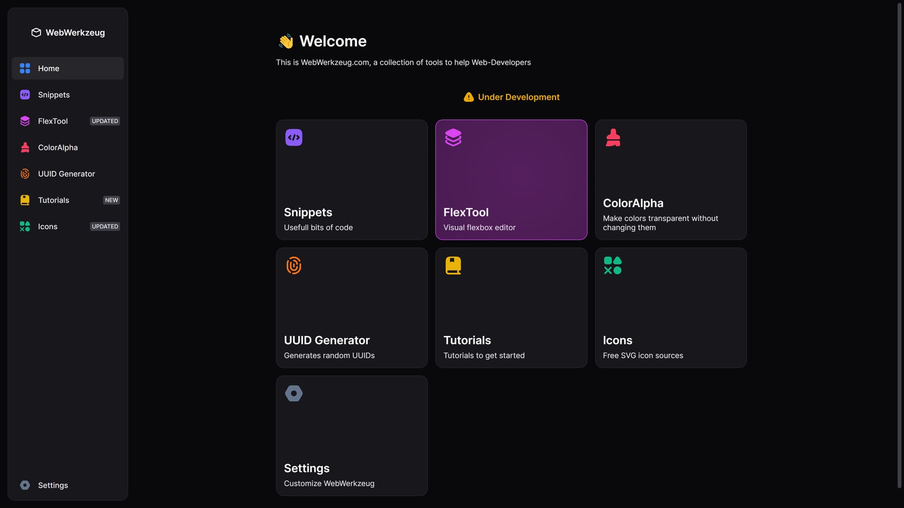Click the NEW badge beside Tutorials
904x508 pixels.
111,200
